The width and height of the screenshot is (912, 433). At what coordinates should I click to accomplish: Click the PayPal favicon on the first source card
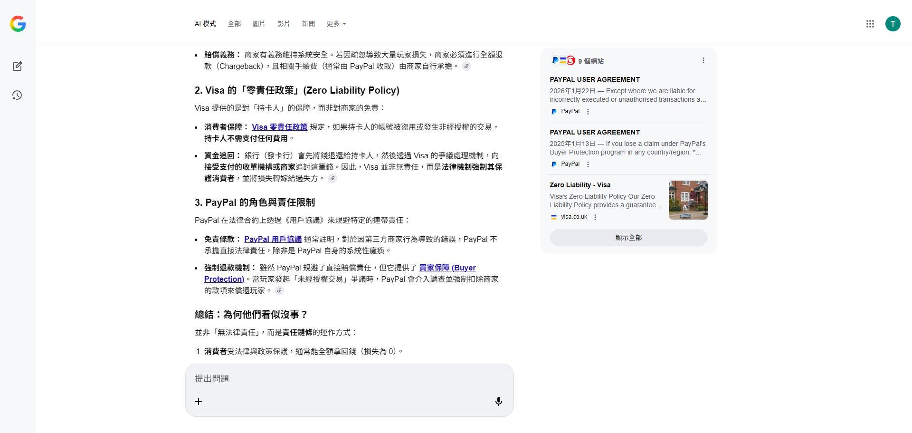pyautogui.click(x=554, y=111)
